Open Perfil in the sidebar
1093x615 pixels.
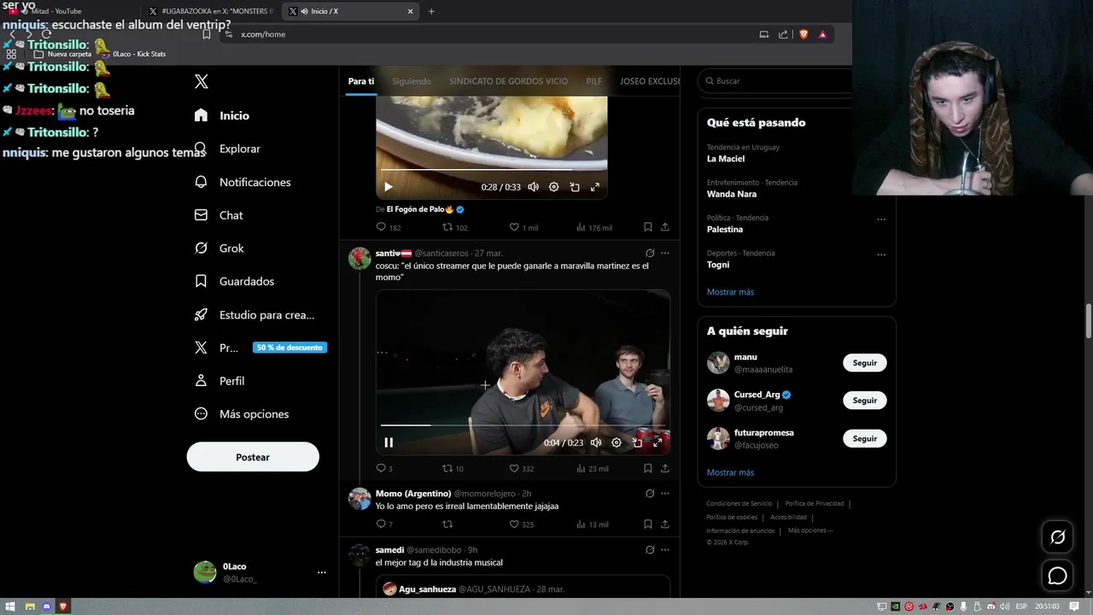pos(219,381)
